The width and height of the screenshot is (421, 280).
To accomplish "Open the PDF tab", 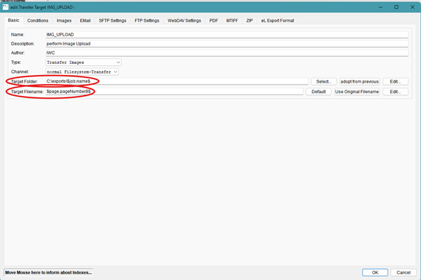I will click(214, 21).
